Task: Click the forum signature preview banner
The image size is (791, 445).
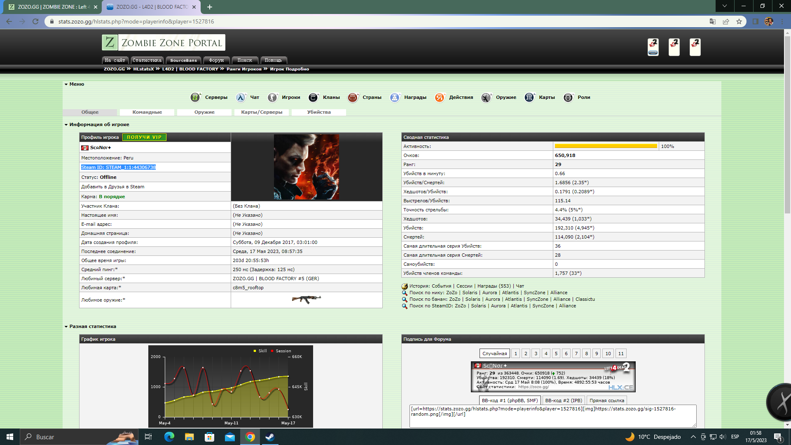Action: click(553, 377)
